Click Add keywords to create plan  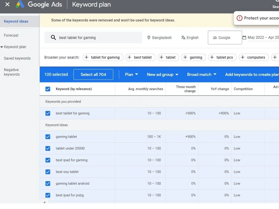click(252, 74)
